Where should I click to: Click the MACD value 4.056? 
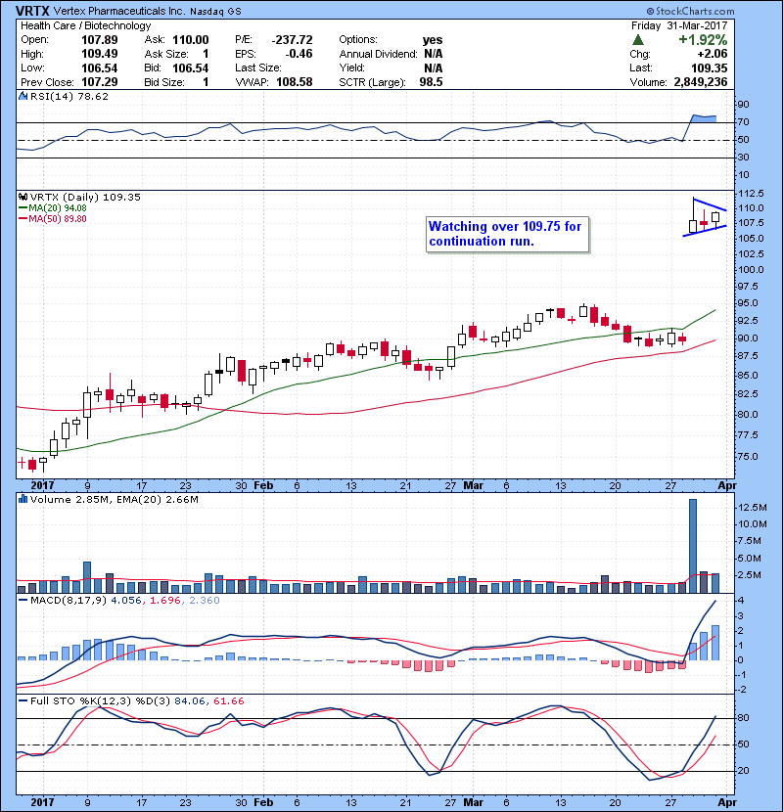coord(126,601)
